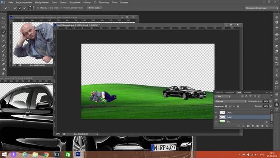Open Internet Explorer from the taskbar
280x158 pixels.
click(x=24, y=154)
